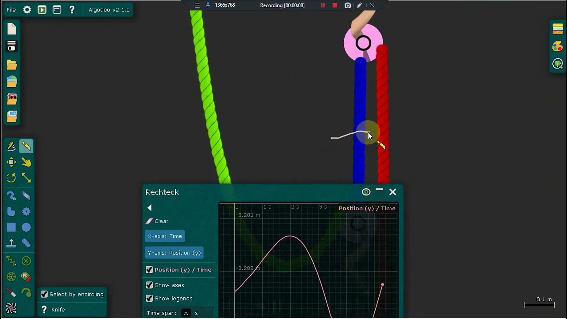
Task: Click the Rechteck window title
Action: (x=162, y=192)
